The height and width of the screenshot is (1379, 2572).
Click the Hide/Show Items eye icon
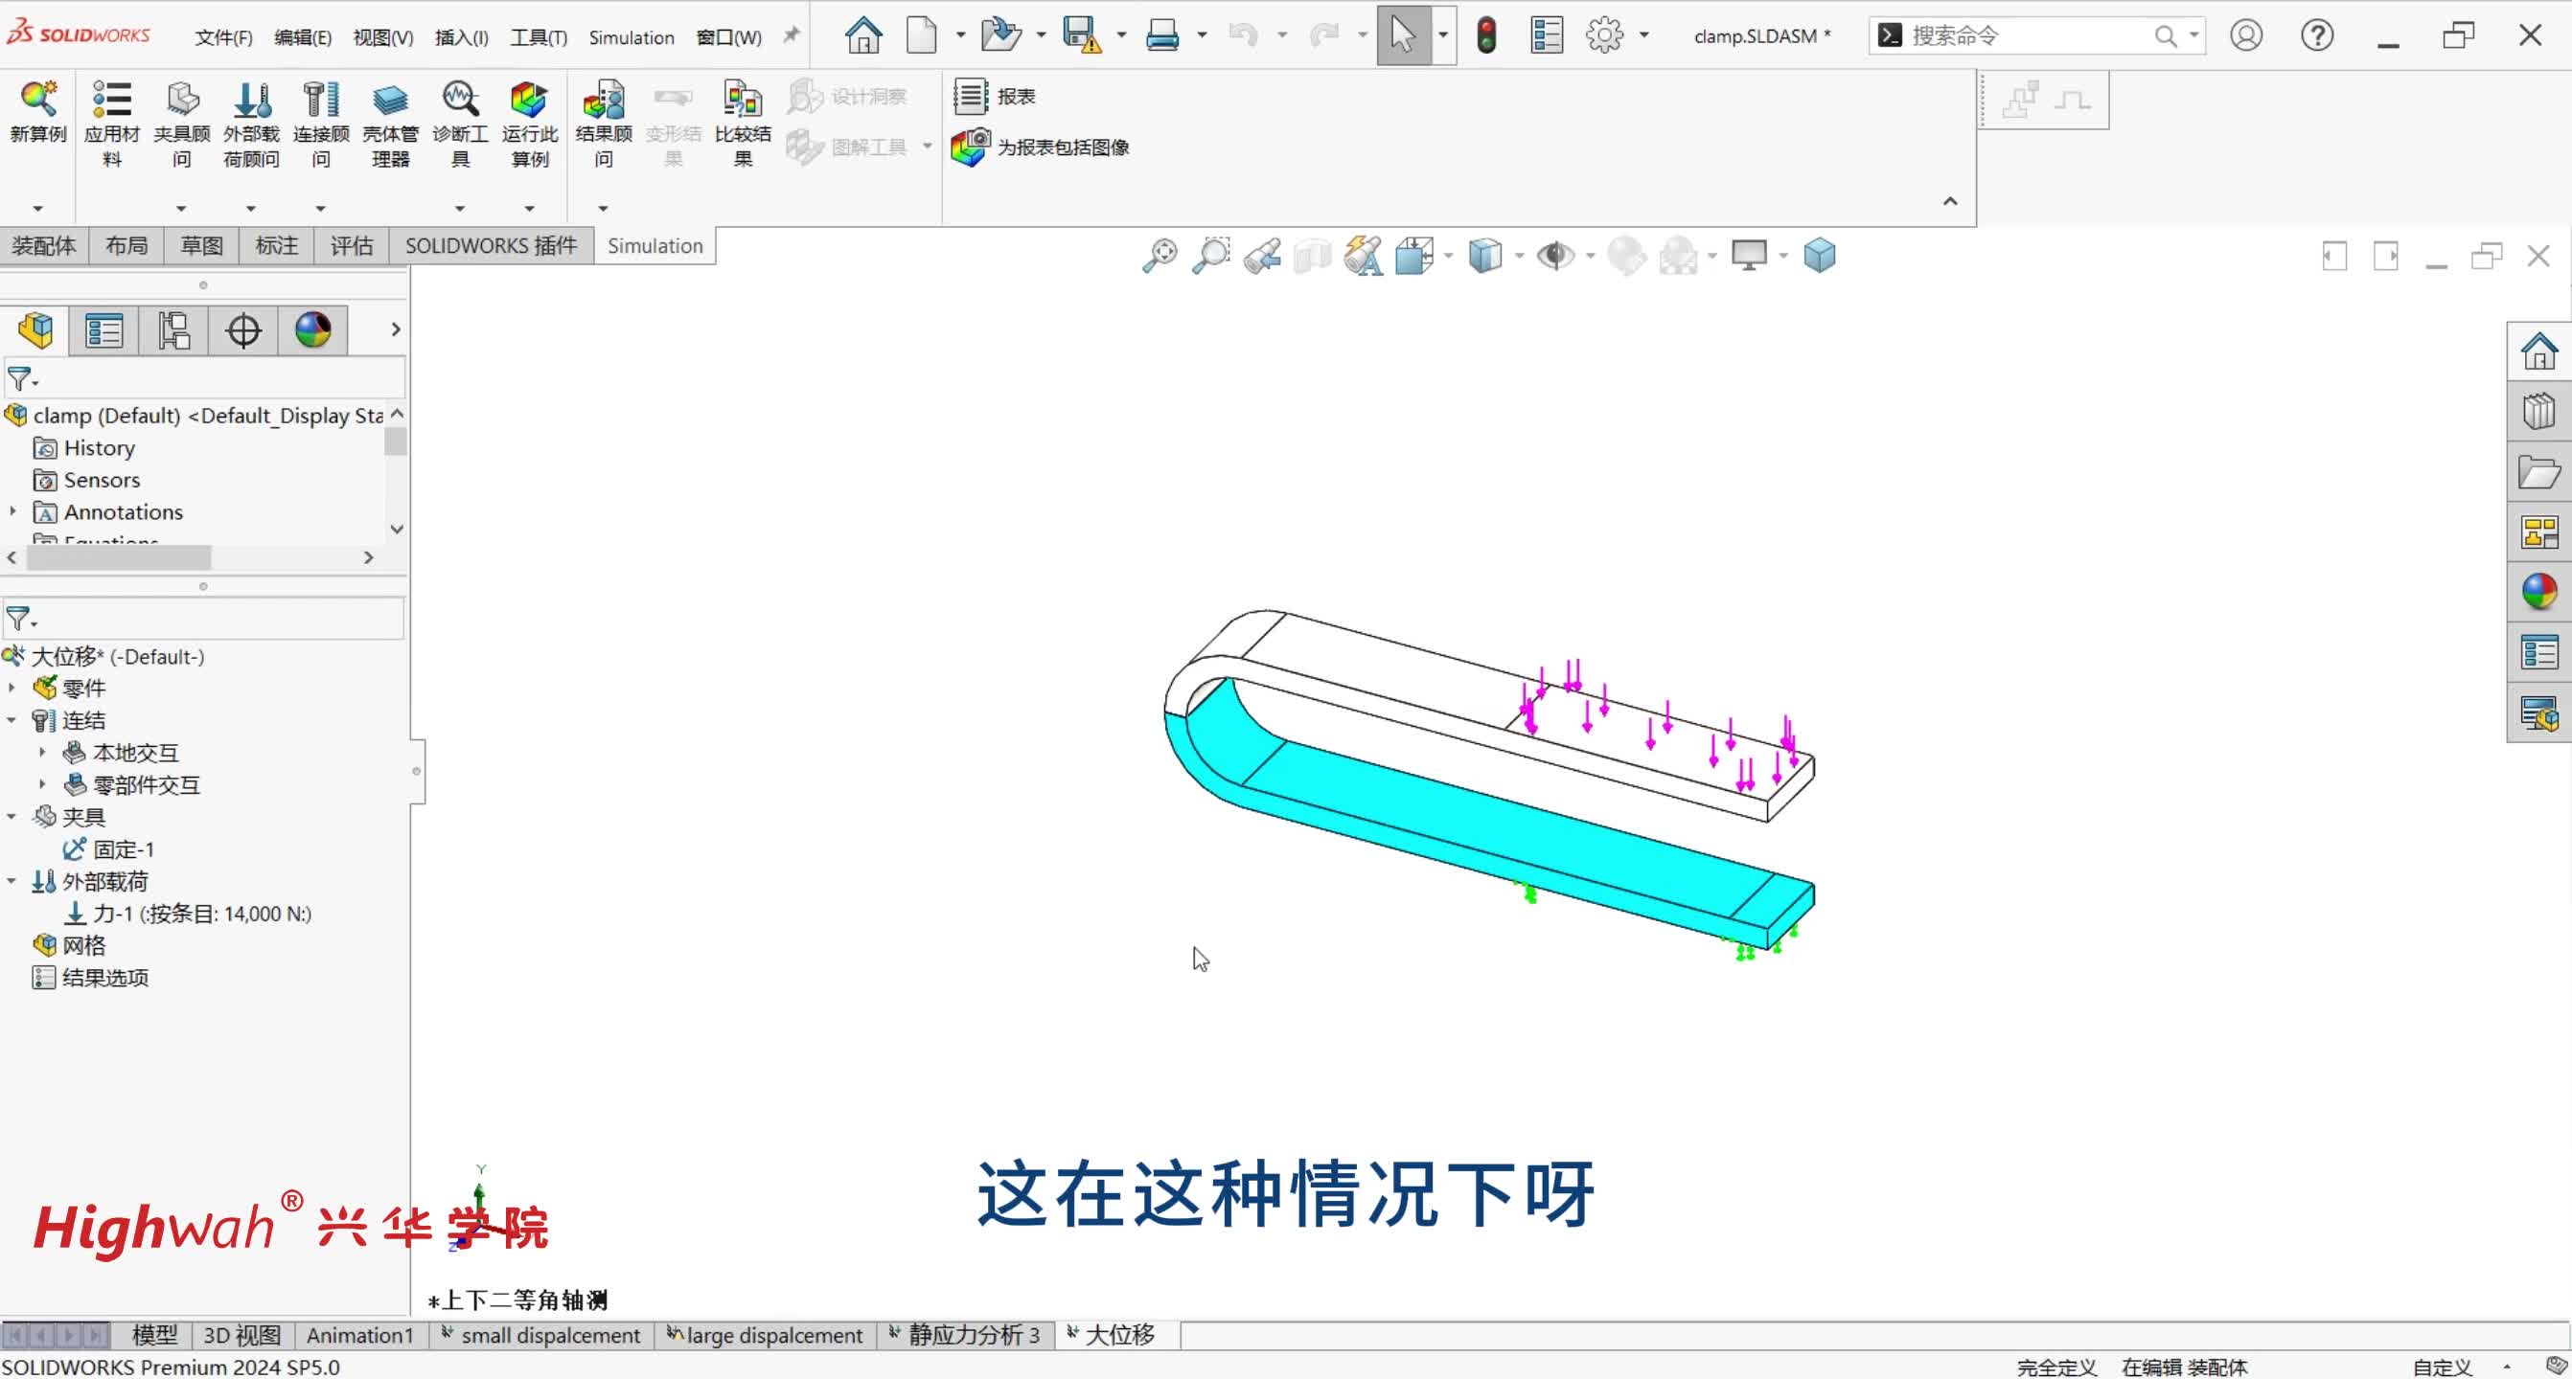tap(1553, 256)
